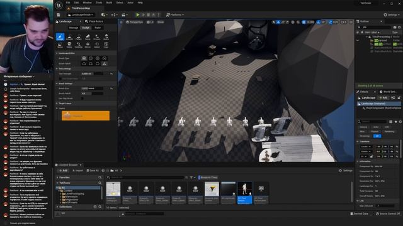Click the save level icon in toolbar
This screenshot has height=226, width=403.
tap(59, 15)
